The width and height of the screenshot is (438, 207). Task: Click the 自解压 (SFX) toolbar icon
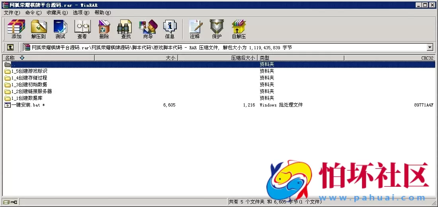coord(239,29)
